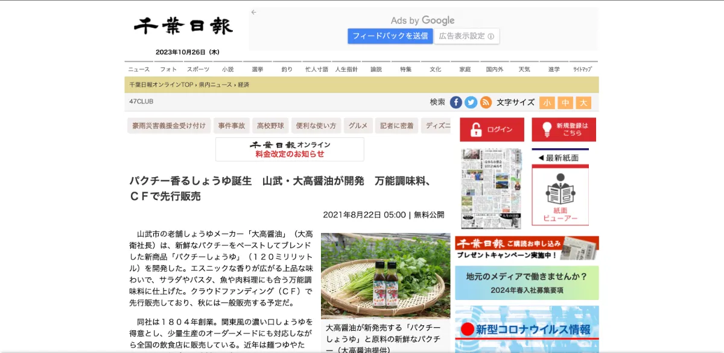Click the 千葉日報 masthead logo
Viewport: 724px width, 353px height.
click(183, 26)
